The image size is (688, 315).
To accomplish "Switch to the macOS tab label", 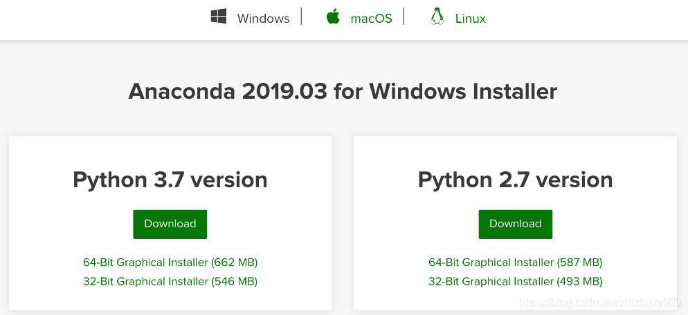I will point(371,19).
